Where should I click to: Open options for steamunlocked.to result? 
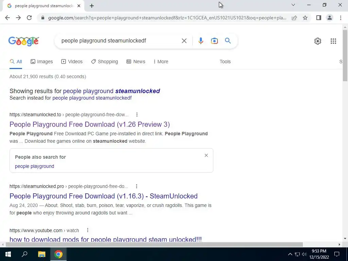tap(137, 115)
